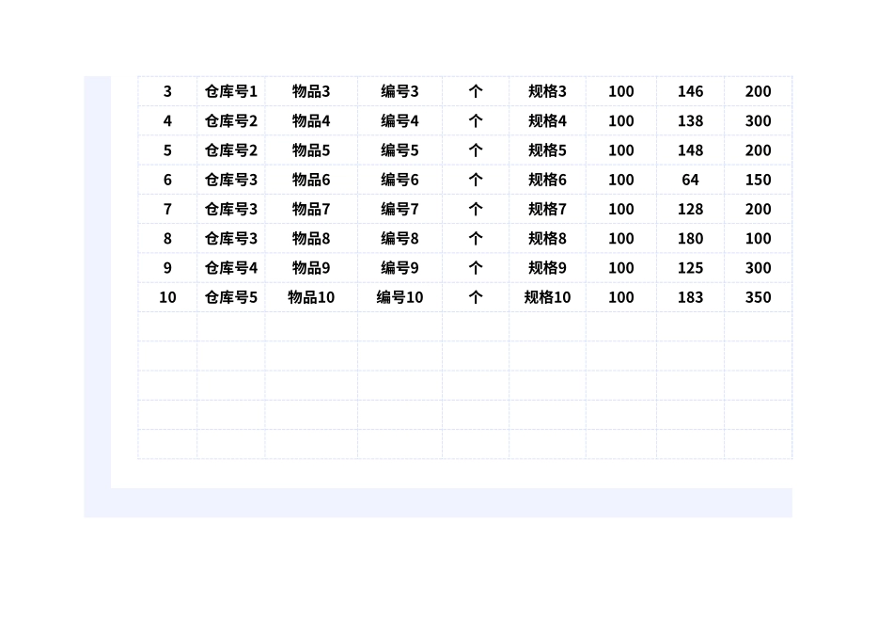Click the value 300 in row 9
This screenshot has height=632, width=893.
pos(758,268)
